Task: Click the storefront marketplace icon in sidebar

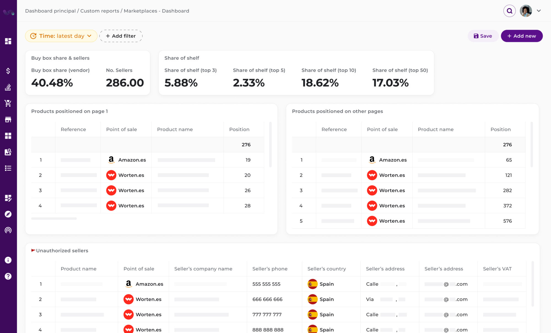Action: coord(8,120)
